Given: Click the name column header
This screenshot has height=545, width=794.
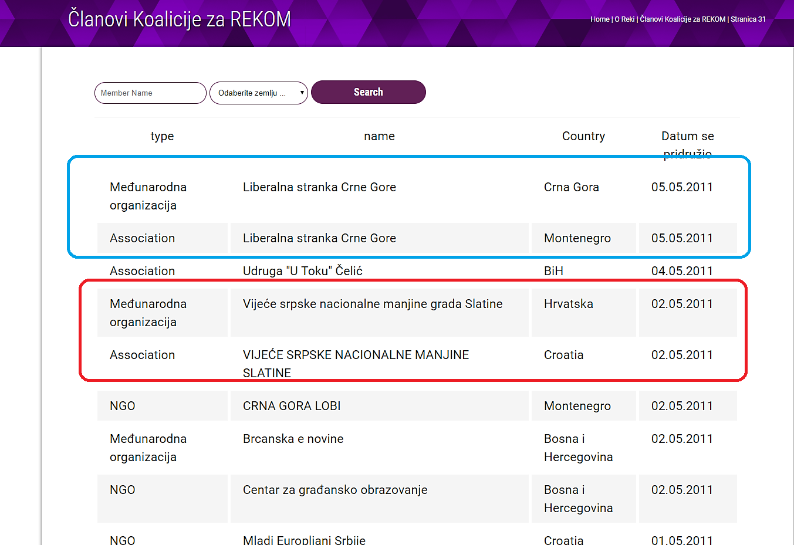Looking at the screenshot, I should tap(379, 136).
